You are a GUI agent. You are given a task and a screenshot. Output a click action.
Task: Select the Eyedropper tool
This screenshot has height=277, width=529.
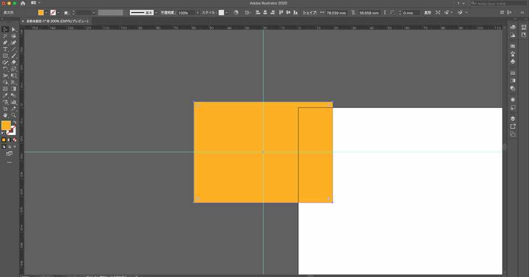click(x=6, y=95)
